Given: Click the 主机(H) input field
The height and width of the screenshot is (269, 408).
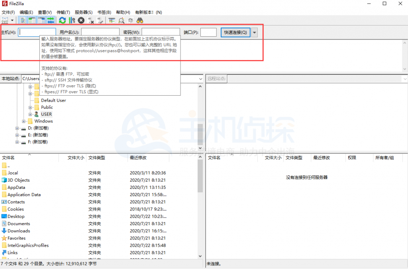Looking at the screenshot, I should coord(37,32).
